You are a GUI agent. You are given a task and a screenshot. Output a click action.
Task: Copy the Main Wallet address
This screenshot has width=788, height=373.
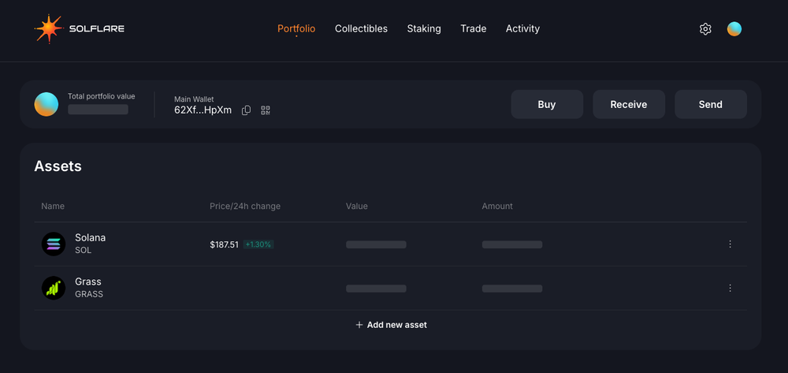click(246, 110)
